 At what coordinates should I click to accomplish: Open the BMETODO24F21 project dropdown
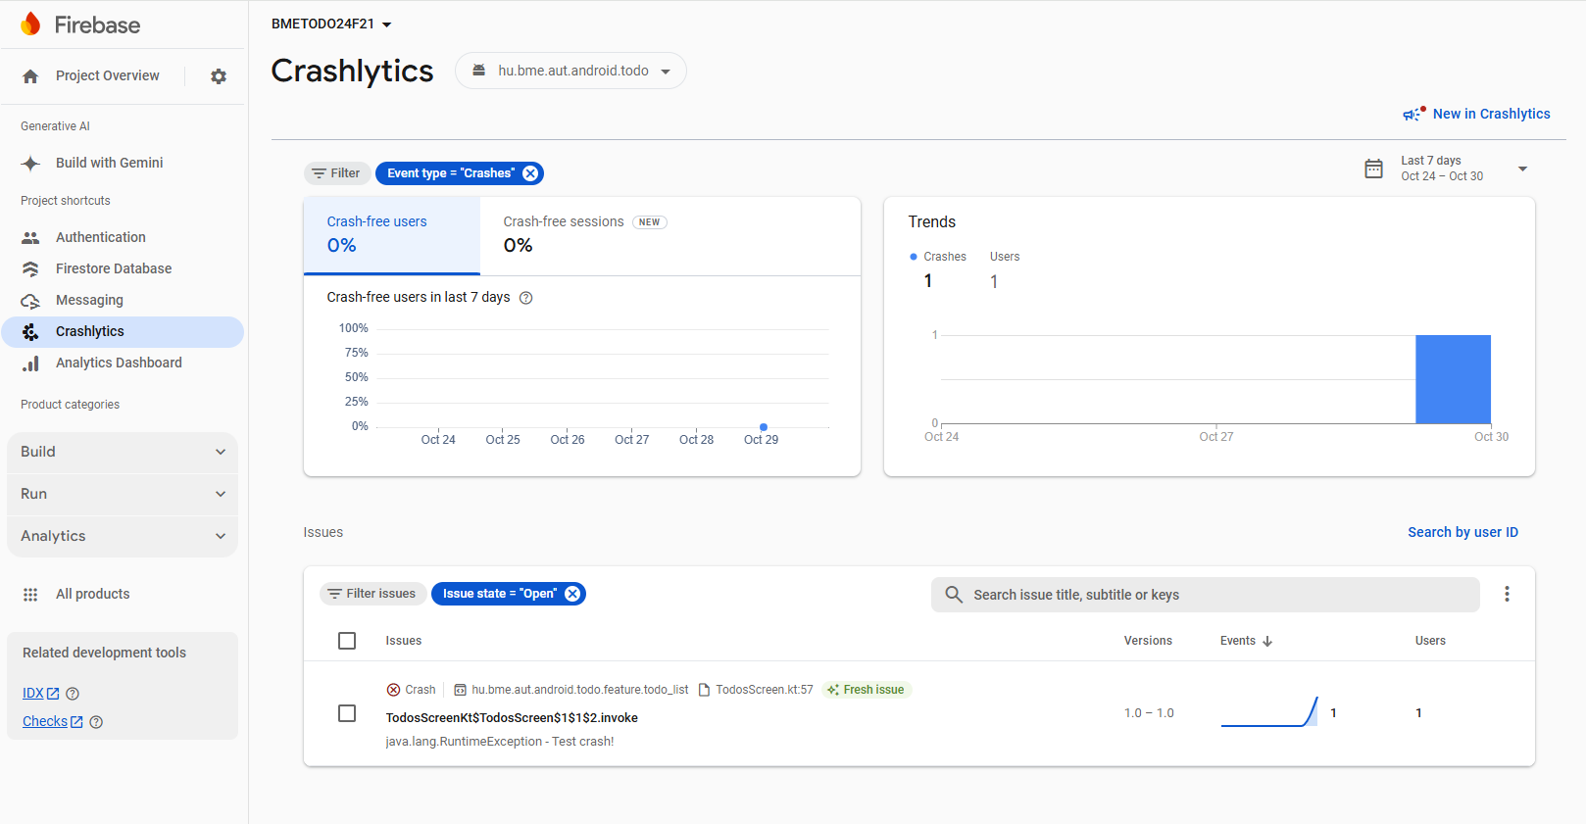(x=331, y=24)
